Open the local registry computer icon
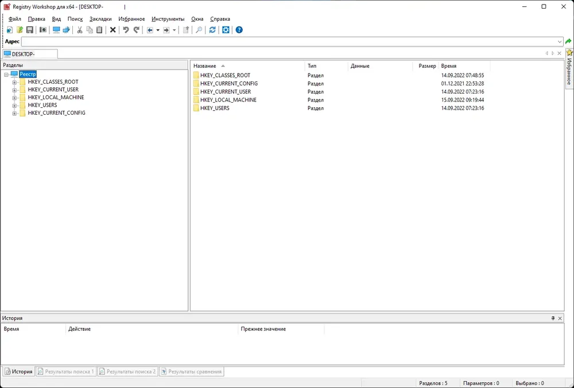The image size is (574, 388). coord(56,30)
